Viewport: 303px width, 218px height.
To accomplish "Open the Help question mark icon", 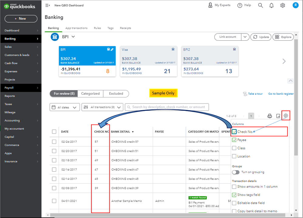I will click(240, 5).
